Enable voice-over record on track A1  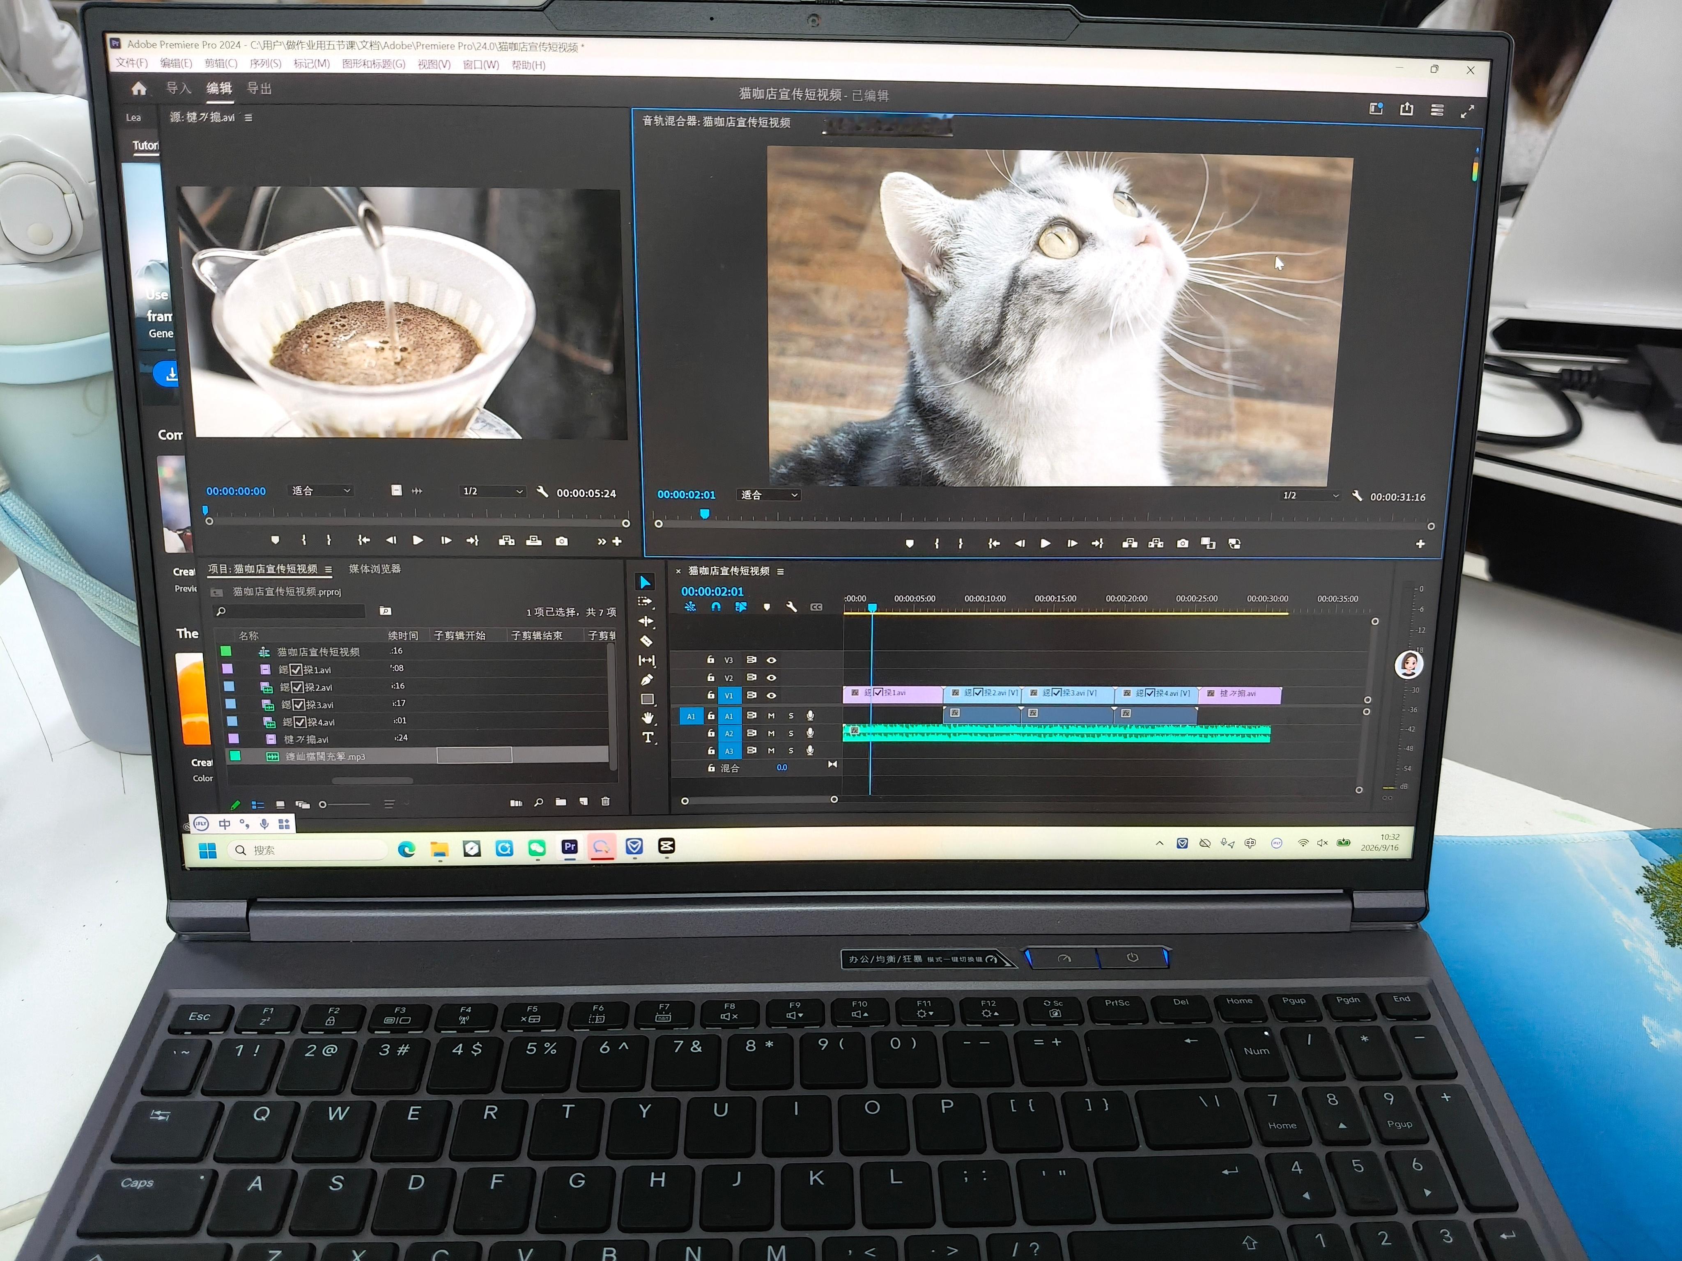pos(811,715)
